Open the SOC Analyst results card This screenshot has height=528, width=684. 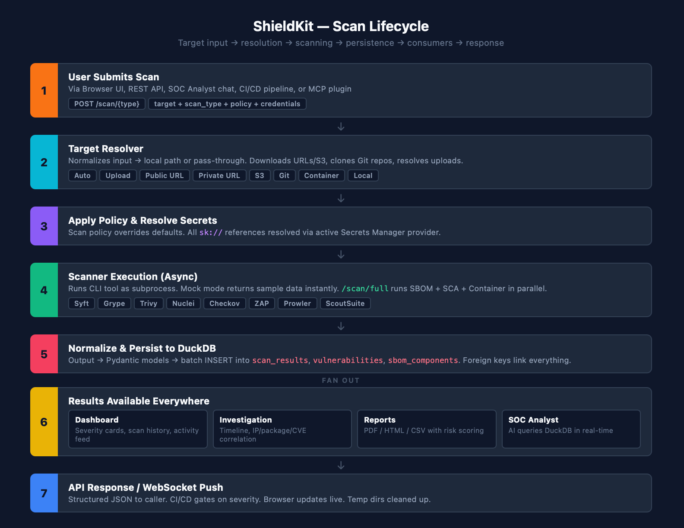(571, 429)
